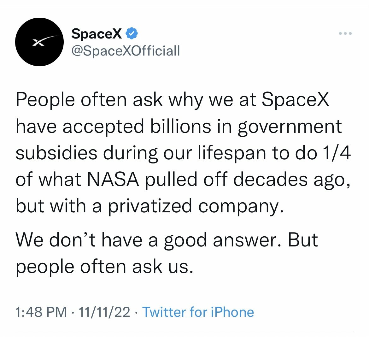Click the blue verified checkmark badge
369x337 pixels.
coord(132,33)
